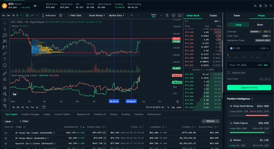Image resolution: width=274 pixels, height=149 pixels.
Task: Change the USDC amount currency dropdown
Action: [264, 48]
